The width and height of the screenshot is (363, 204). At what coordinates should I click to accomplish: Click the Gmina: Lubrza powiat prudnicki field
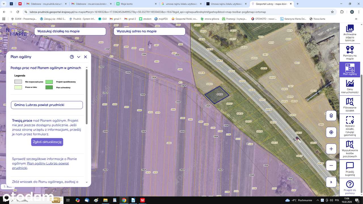pyautogui.click(x=47, y=105)
